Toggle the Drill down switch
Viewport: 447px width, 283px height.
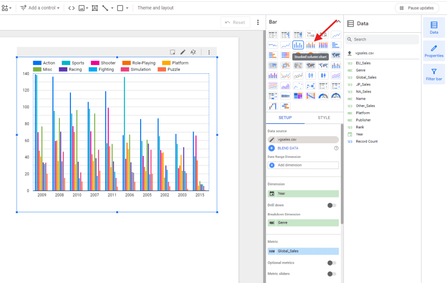[332, 205]
